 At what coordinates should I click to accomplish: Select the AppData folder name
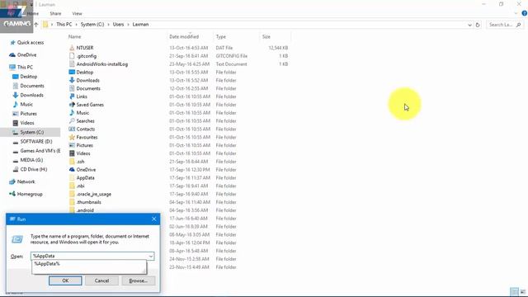tap(85, 178)
